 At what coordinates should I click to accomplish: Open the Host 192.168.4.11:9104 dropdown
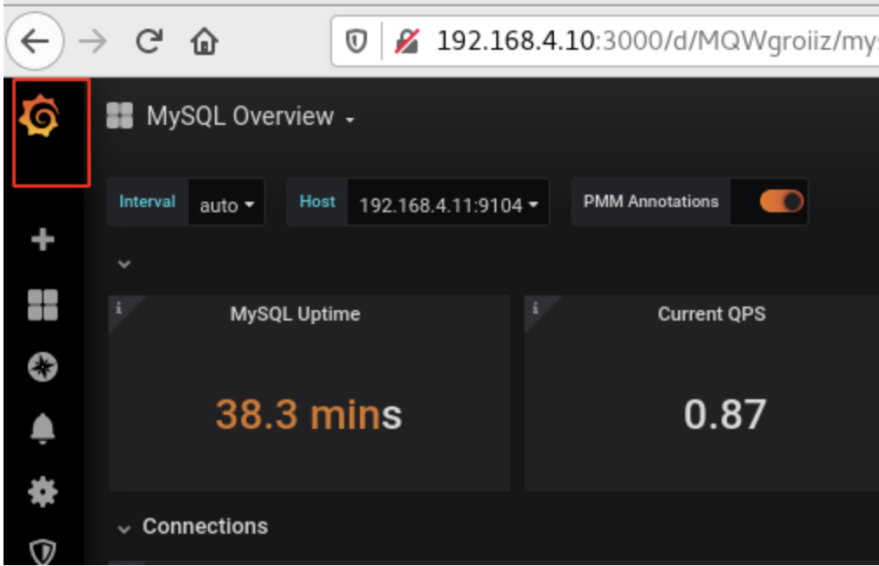(448, 203)
